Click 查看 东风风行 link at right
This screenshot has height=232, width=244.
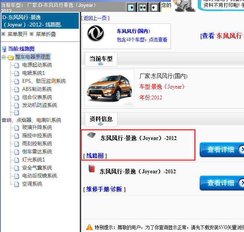[x=221, y=36]
